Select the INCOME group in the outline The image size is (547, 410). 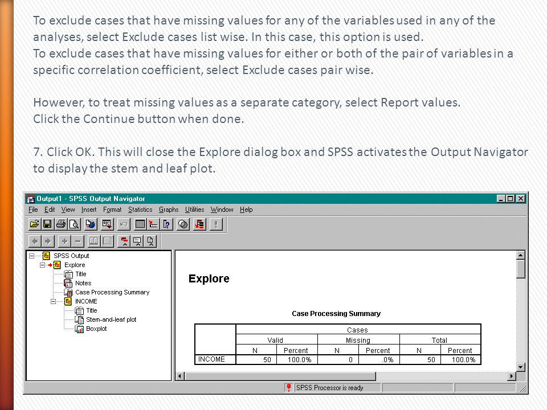click(86, 301)
